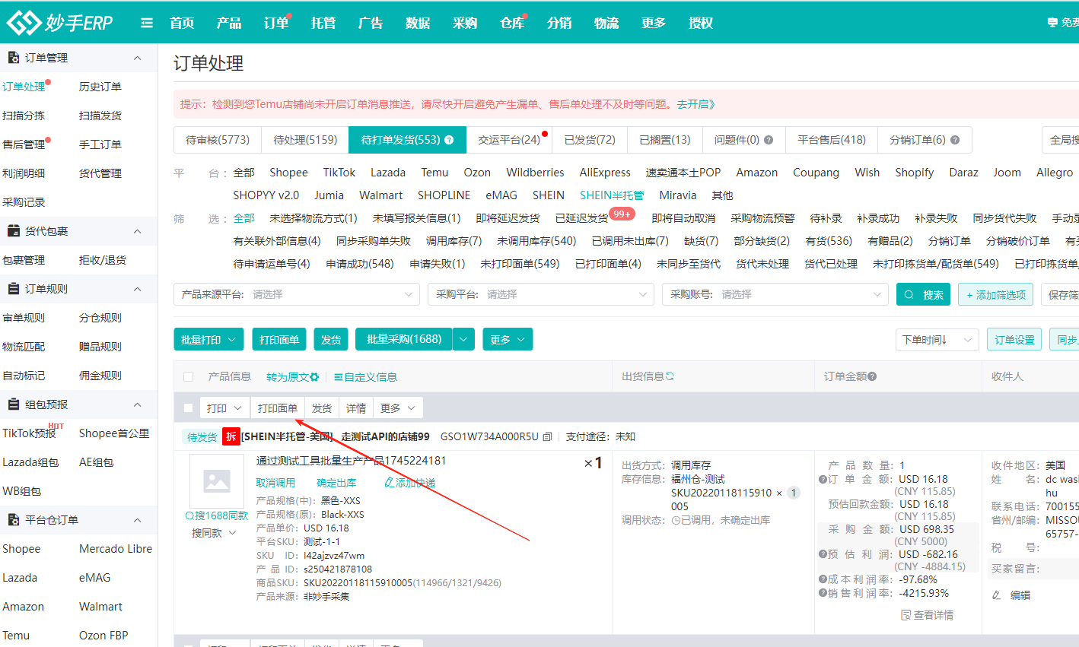This screenshot has width=1079, height=647.
Task: Open the green 更多 dropdown button
Action: coord(508,339)
